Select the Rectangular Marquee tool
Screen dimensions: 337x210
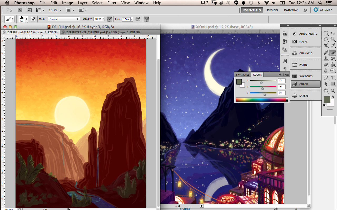326,33
